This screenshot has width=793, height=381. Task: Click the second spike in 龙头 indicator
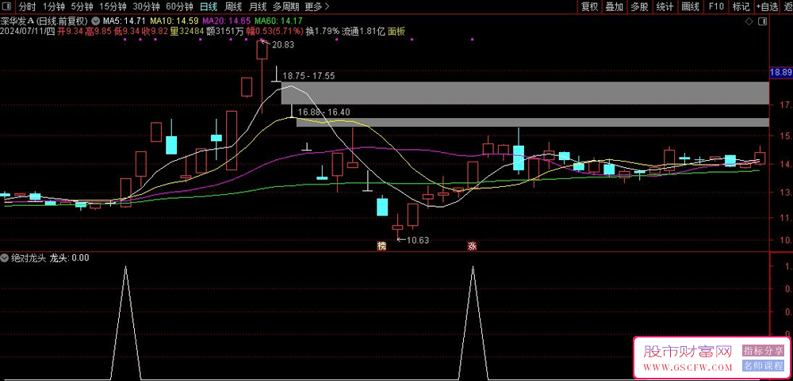[x=473, y=322]
